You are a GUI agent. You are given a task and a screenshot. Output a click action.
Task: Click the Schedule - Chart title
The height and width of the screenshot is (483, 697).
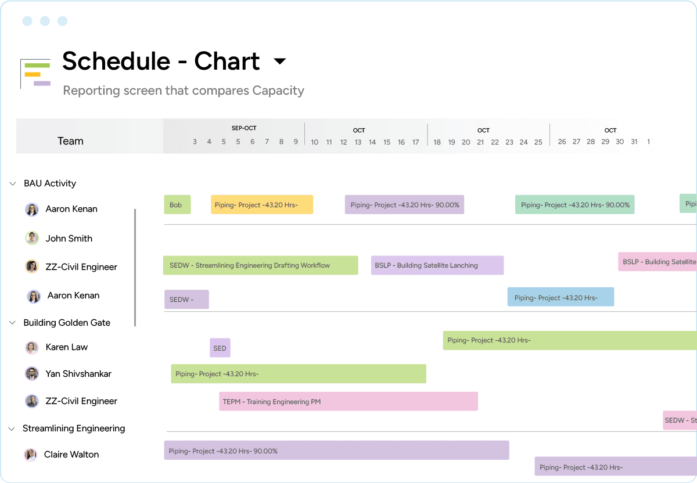160,61
